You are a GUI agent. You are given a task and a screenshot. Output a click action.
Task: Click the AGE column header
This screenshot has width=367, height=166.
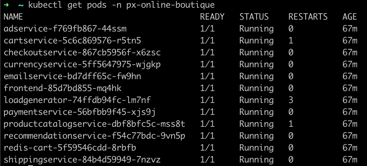click(349, 17)
